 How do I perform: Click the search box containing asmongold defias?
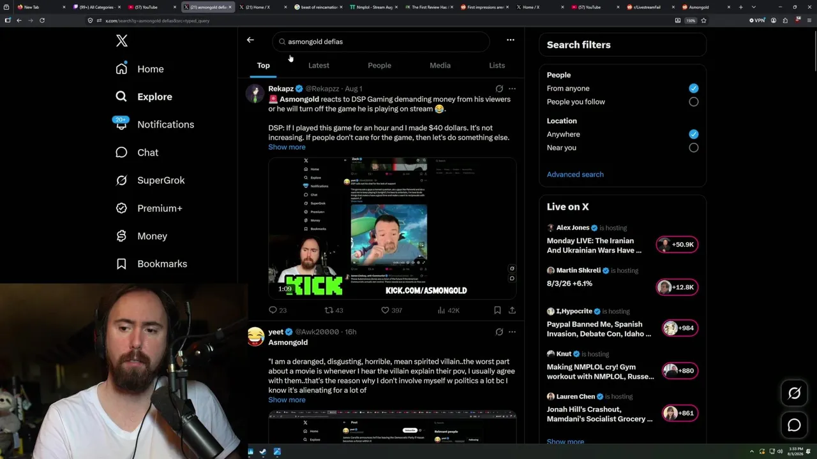click(x=381, y=41)
